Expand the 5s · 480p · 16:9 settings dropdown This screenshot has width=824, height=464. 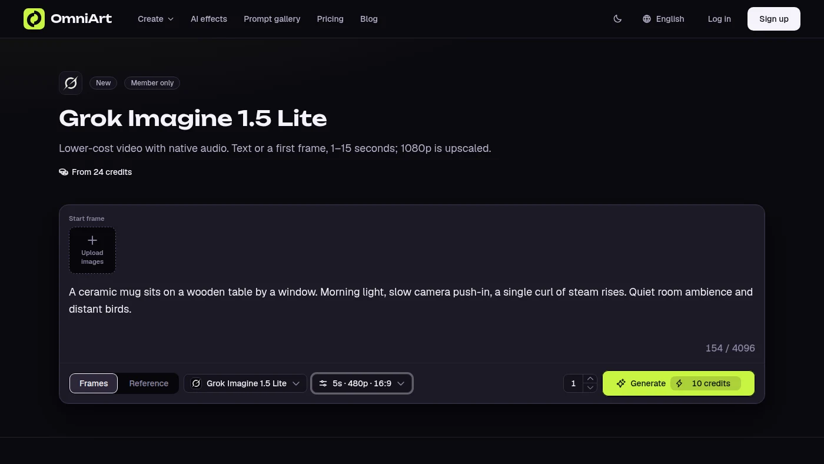point(362,383)
